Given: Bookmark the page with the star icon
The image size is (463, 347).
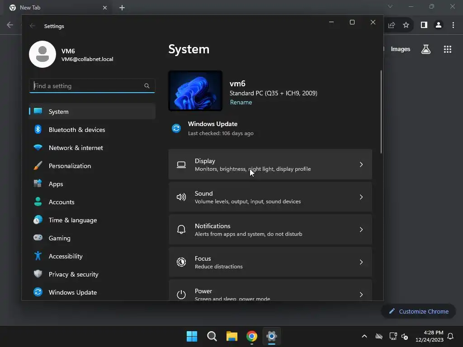Looking at the screenshot, I should [x=406, y=25].
